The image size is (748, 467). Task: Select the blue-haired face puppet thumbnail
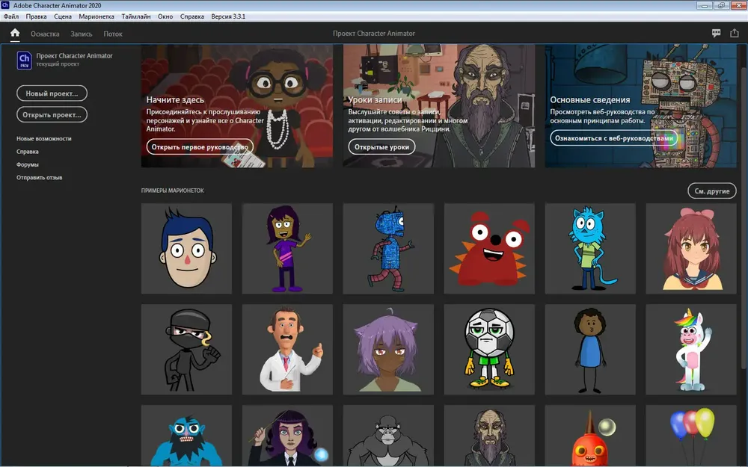click(186, 249)
